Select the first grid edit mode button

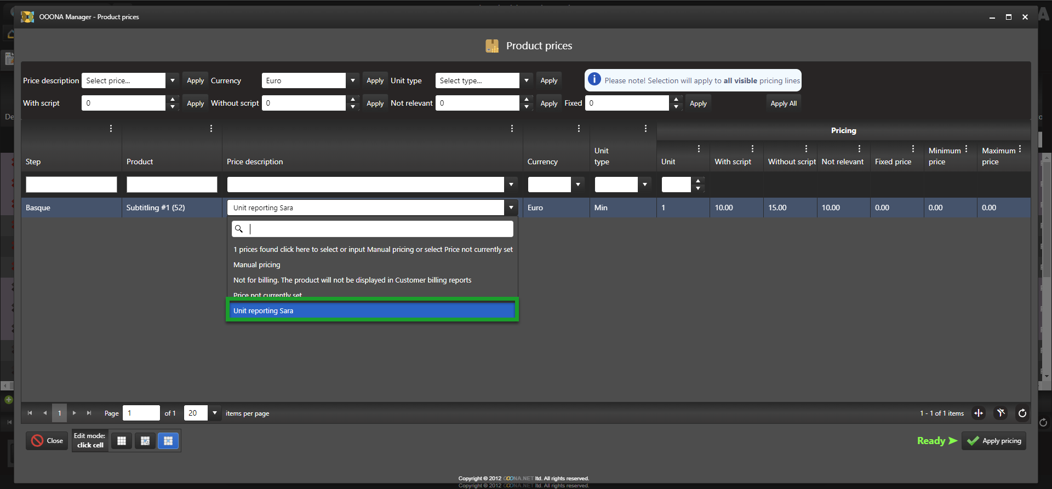point(122,441)
